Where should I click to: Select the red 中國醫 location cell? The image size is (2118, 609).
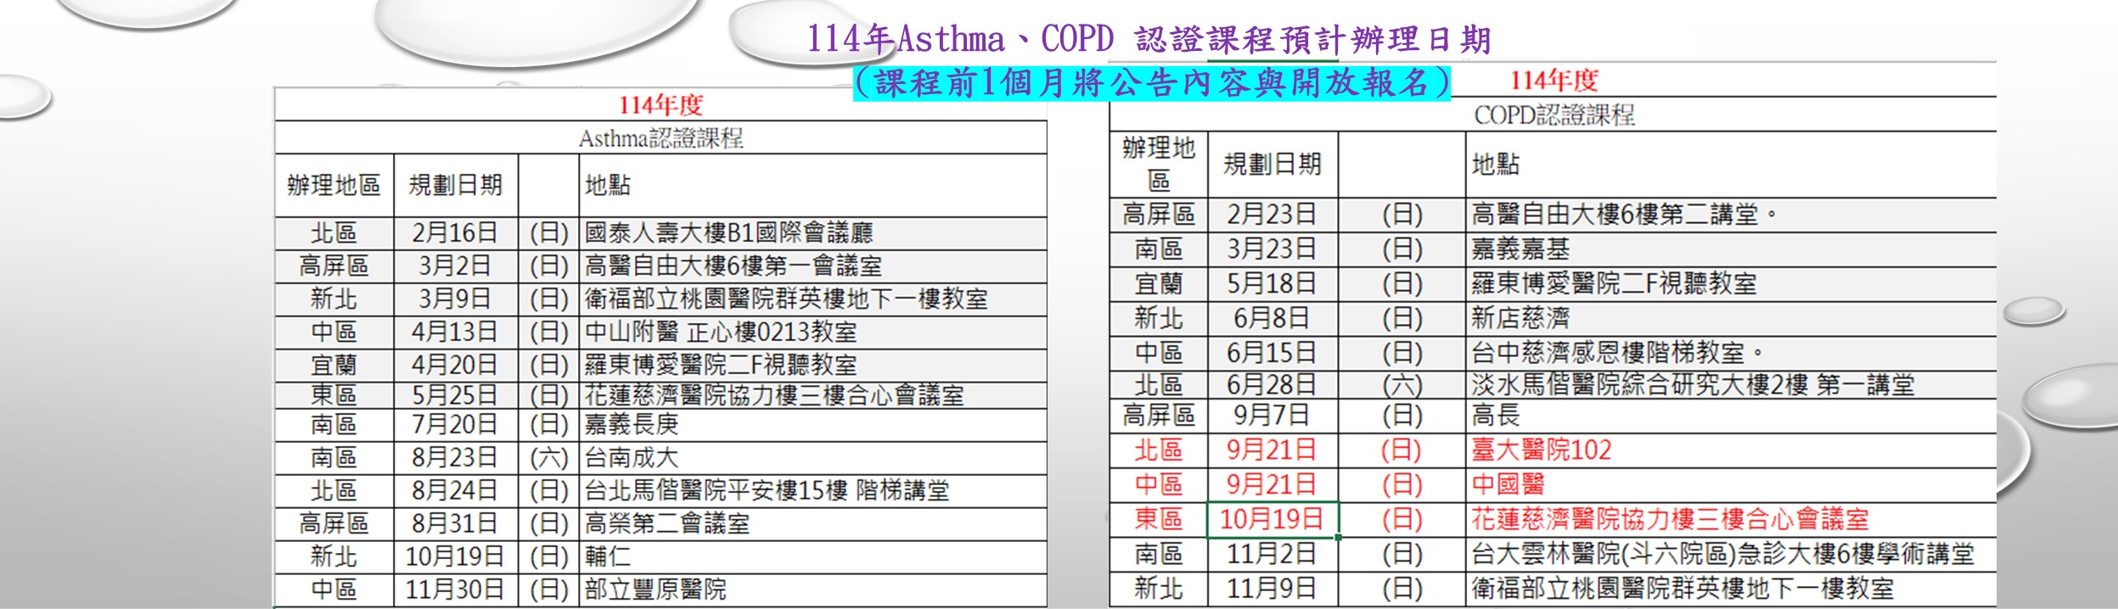1508,484
